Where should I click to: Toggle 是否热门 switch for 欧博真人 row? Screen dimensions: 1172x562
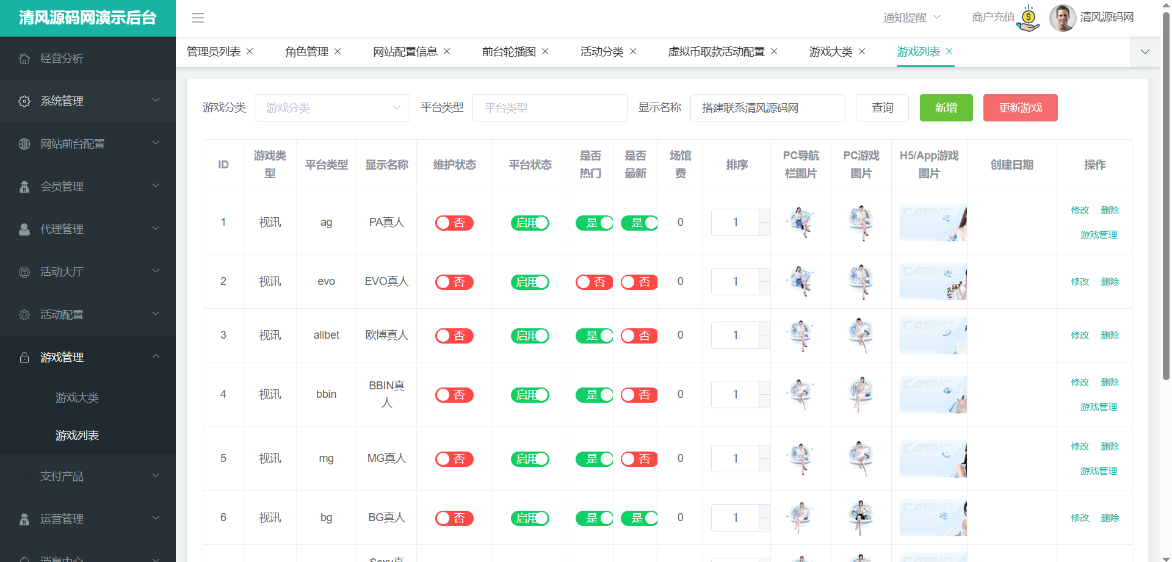[x=594, y=336]
